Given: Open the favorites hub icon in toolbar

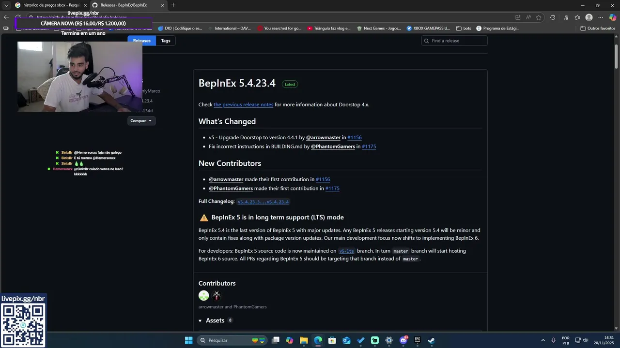Looking at the screenshot, I should point(577,17).
